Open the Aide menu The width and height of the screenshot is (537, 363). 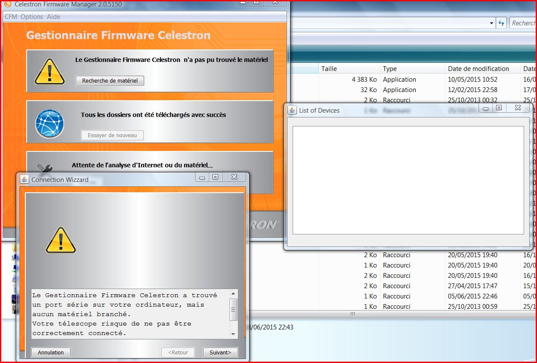point(54,17)
